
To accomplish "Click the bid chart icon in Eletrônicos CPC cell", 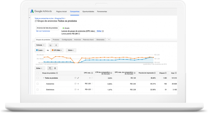I will pyautogui.click(x=92, y=89).
